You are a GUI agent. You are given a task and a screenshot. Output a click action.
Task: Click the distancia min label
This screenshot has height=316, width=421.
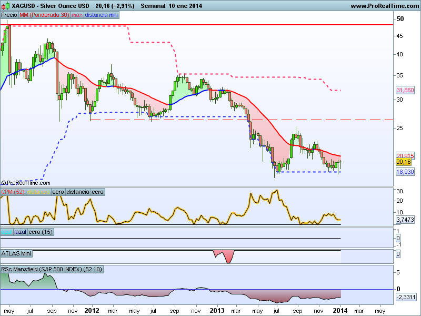point(102,15)
